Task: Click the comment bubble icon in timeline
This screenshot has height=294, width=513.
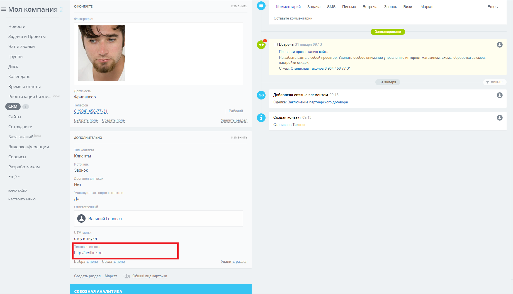Action: coord(261,6)
